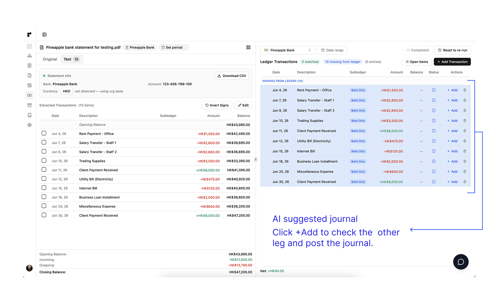This screenshot has height=302, width=491.
Task: Switch to the Original tab
Action: pos(50,59)
